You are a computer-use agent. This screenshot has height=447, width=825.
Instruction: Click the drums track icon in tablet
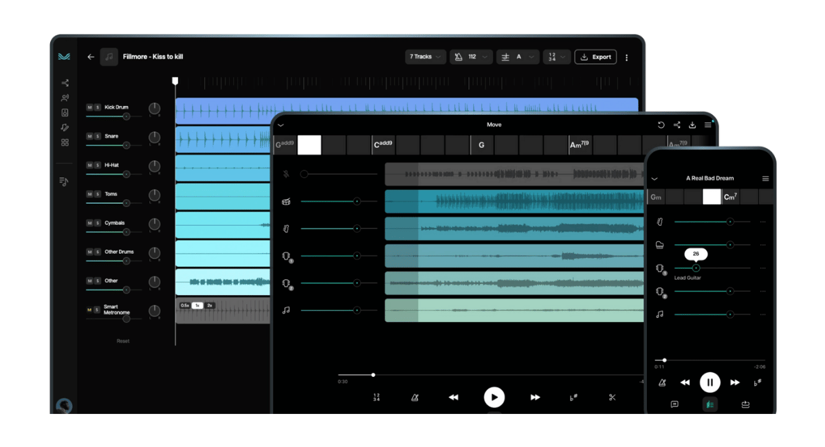286,201
